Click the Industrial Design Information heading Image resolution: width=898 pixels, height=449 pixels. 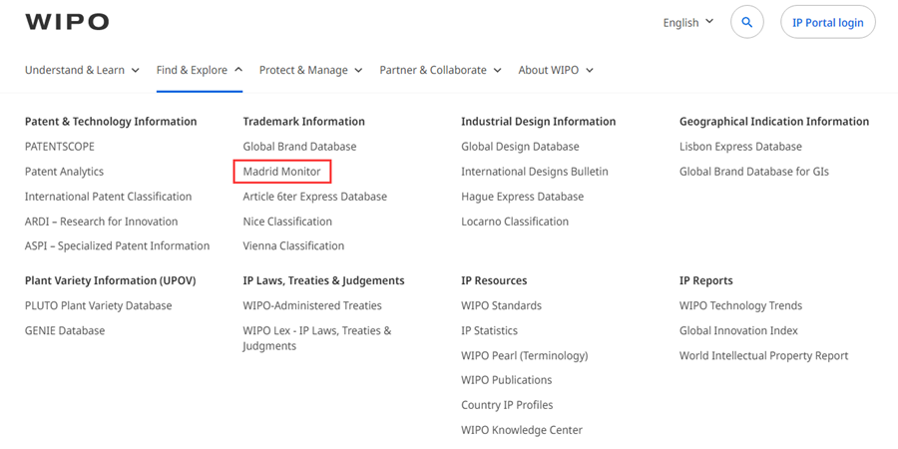click(539, 122)
